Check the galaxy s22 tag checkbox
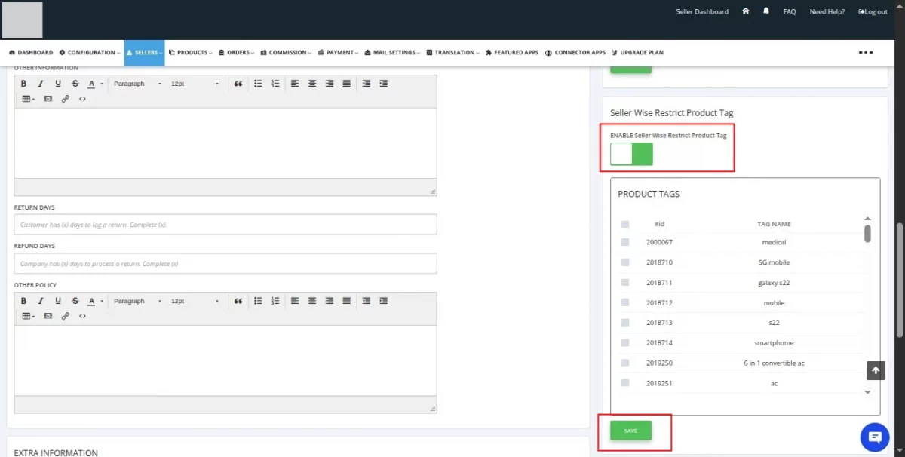Image resolution: width=905 pixels, height=457 pixels. click(625, 283)
